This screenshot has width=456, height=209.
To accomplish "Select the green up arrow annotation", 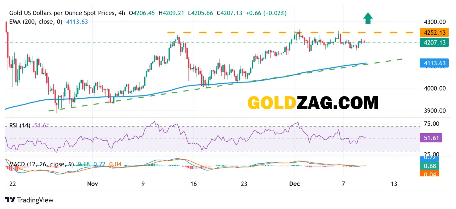I will pos(368,18).
